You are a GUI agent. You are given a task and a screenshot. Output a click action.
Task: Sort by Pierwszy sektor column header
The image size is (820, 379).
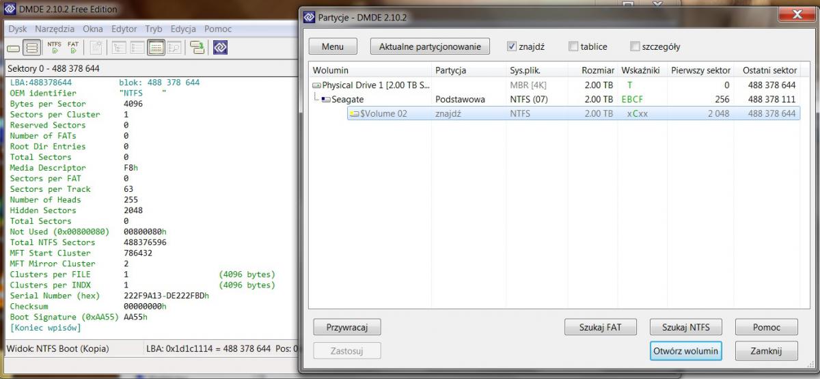click(701, 70)
